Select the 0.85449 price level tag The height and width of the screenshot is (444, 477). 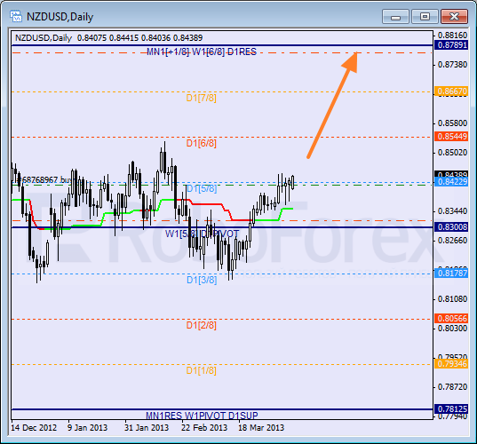451,136
